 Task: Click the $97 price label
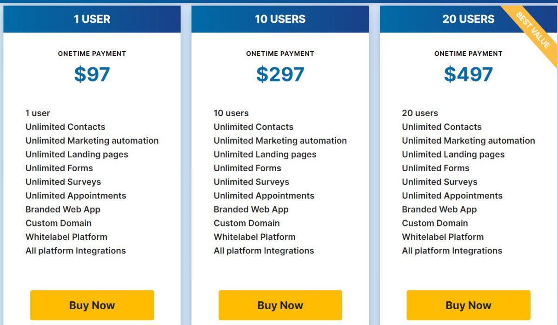click(92, 73)
